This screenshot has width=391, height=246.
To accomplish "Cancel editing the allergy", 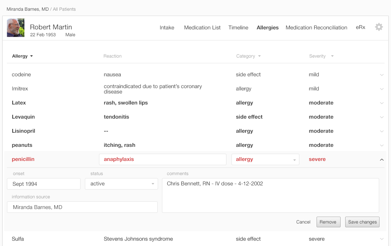I will (303, 222).
